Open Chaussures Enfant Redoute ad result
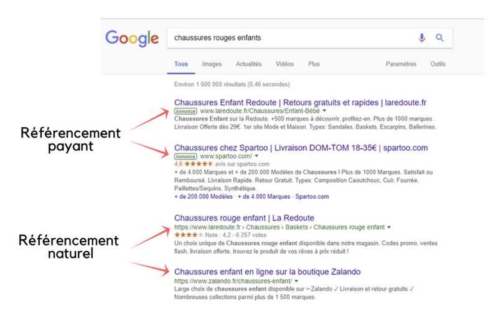Screen dimensions: 498x321 [x=300, y=102]
